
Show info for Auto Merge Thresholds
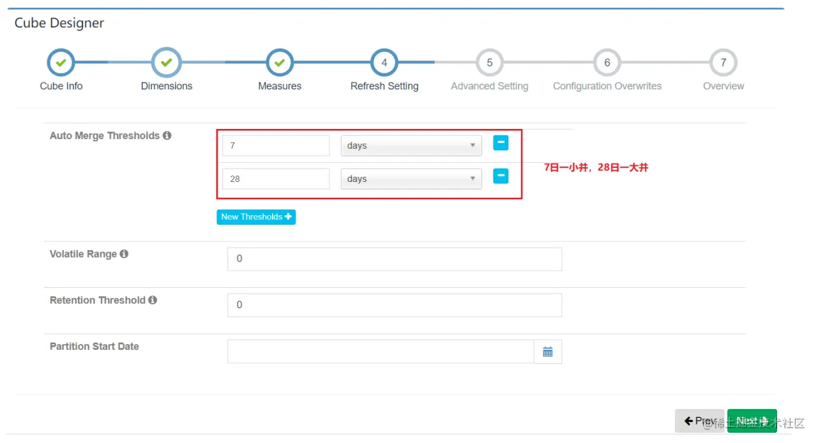click(x=167, y=135)
